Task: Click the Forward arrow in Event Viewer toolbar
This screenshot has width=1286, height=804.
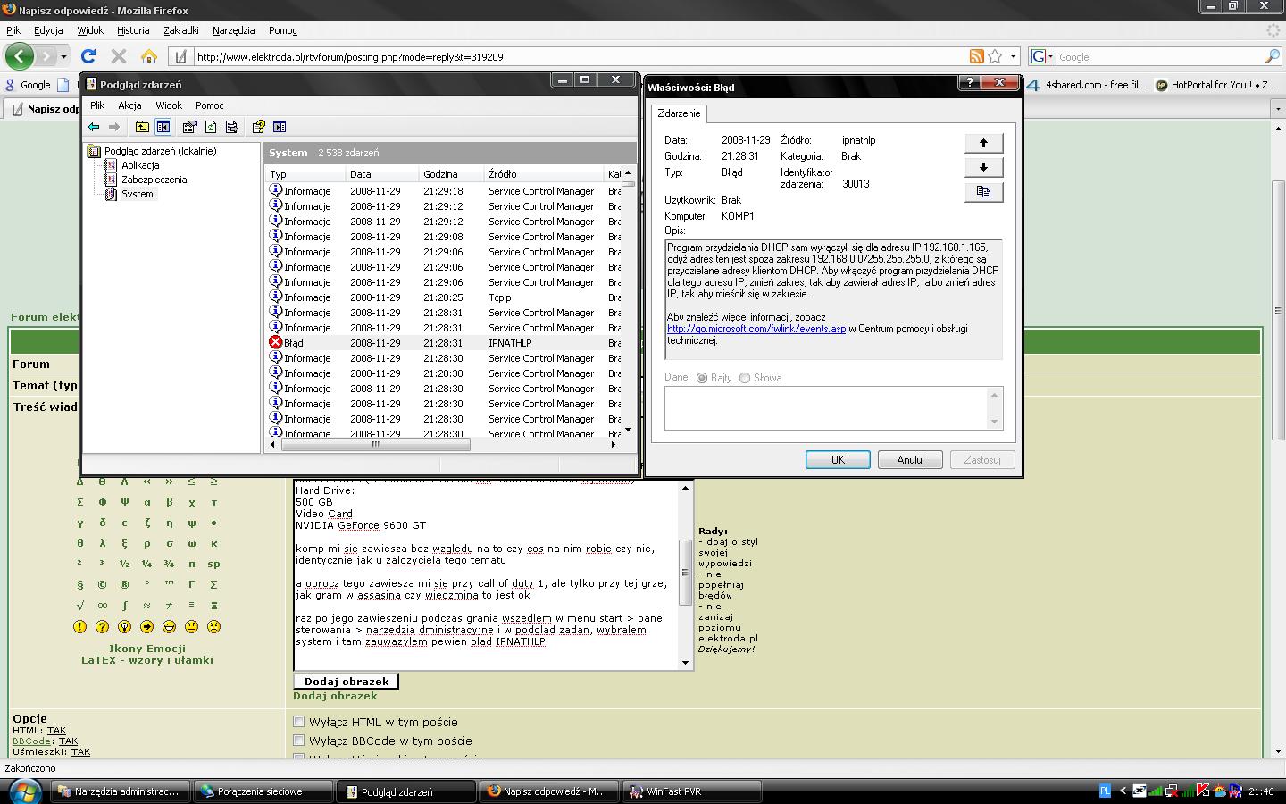Action: click(113, 127)
